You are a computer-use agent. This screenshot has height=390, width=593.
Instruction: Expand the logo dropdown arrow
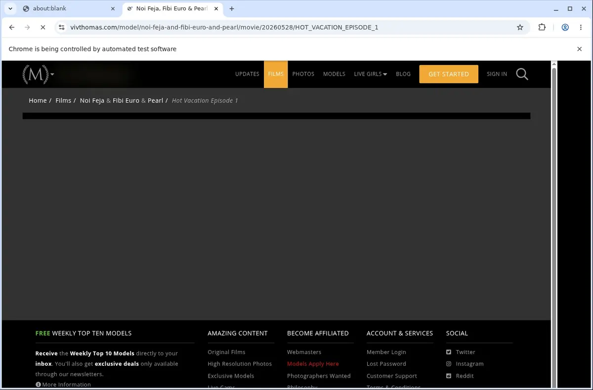[52, 75]
